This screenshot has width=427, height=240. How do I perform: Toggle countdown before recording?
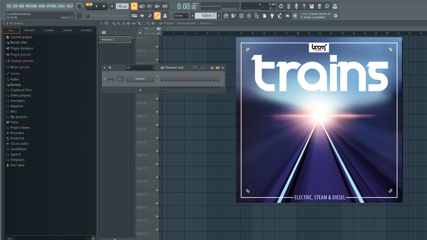[x=149, y=6]
